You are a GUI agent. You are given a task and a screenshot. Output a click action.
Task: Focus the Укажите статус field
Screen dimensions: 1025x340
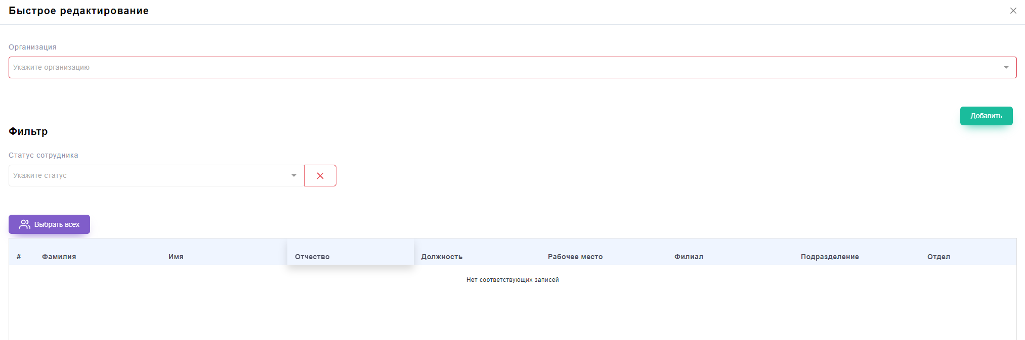[147, 176]
